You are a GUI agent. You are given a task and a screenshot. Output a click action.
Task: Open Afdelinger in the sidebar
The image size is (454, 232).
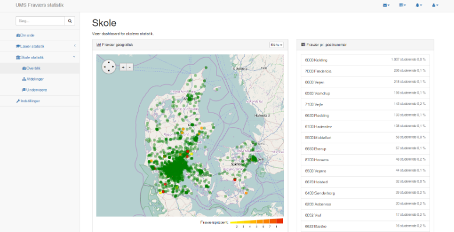click(x=40, y=79)
